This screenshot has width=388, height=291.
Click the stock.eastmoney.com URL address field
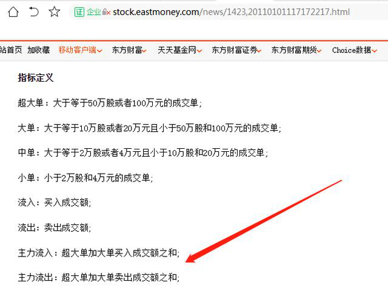(231, 12)
